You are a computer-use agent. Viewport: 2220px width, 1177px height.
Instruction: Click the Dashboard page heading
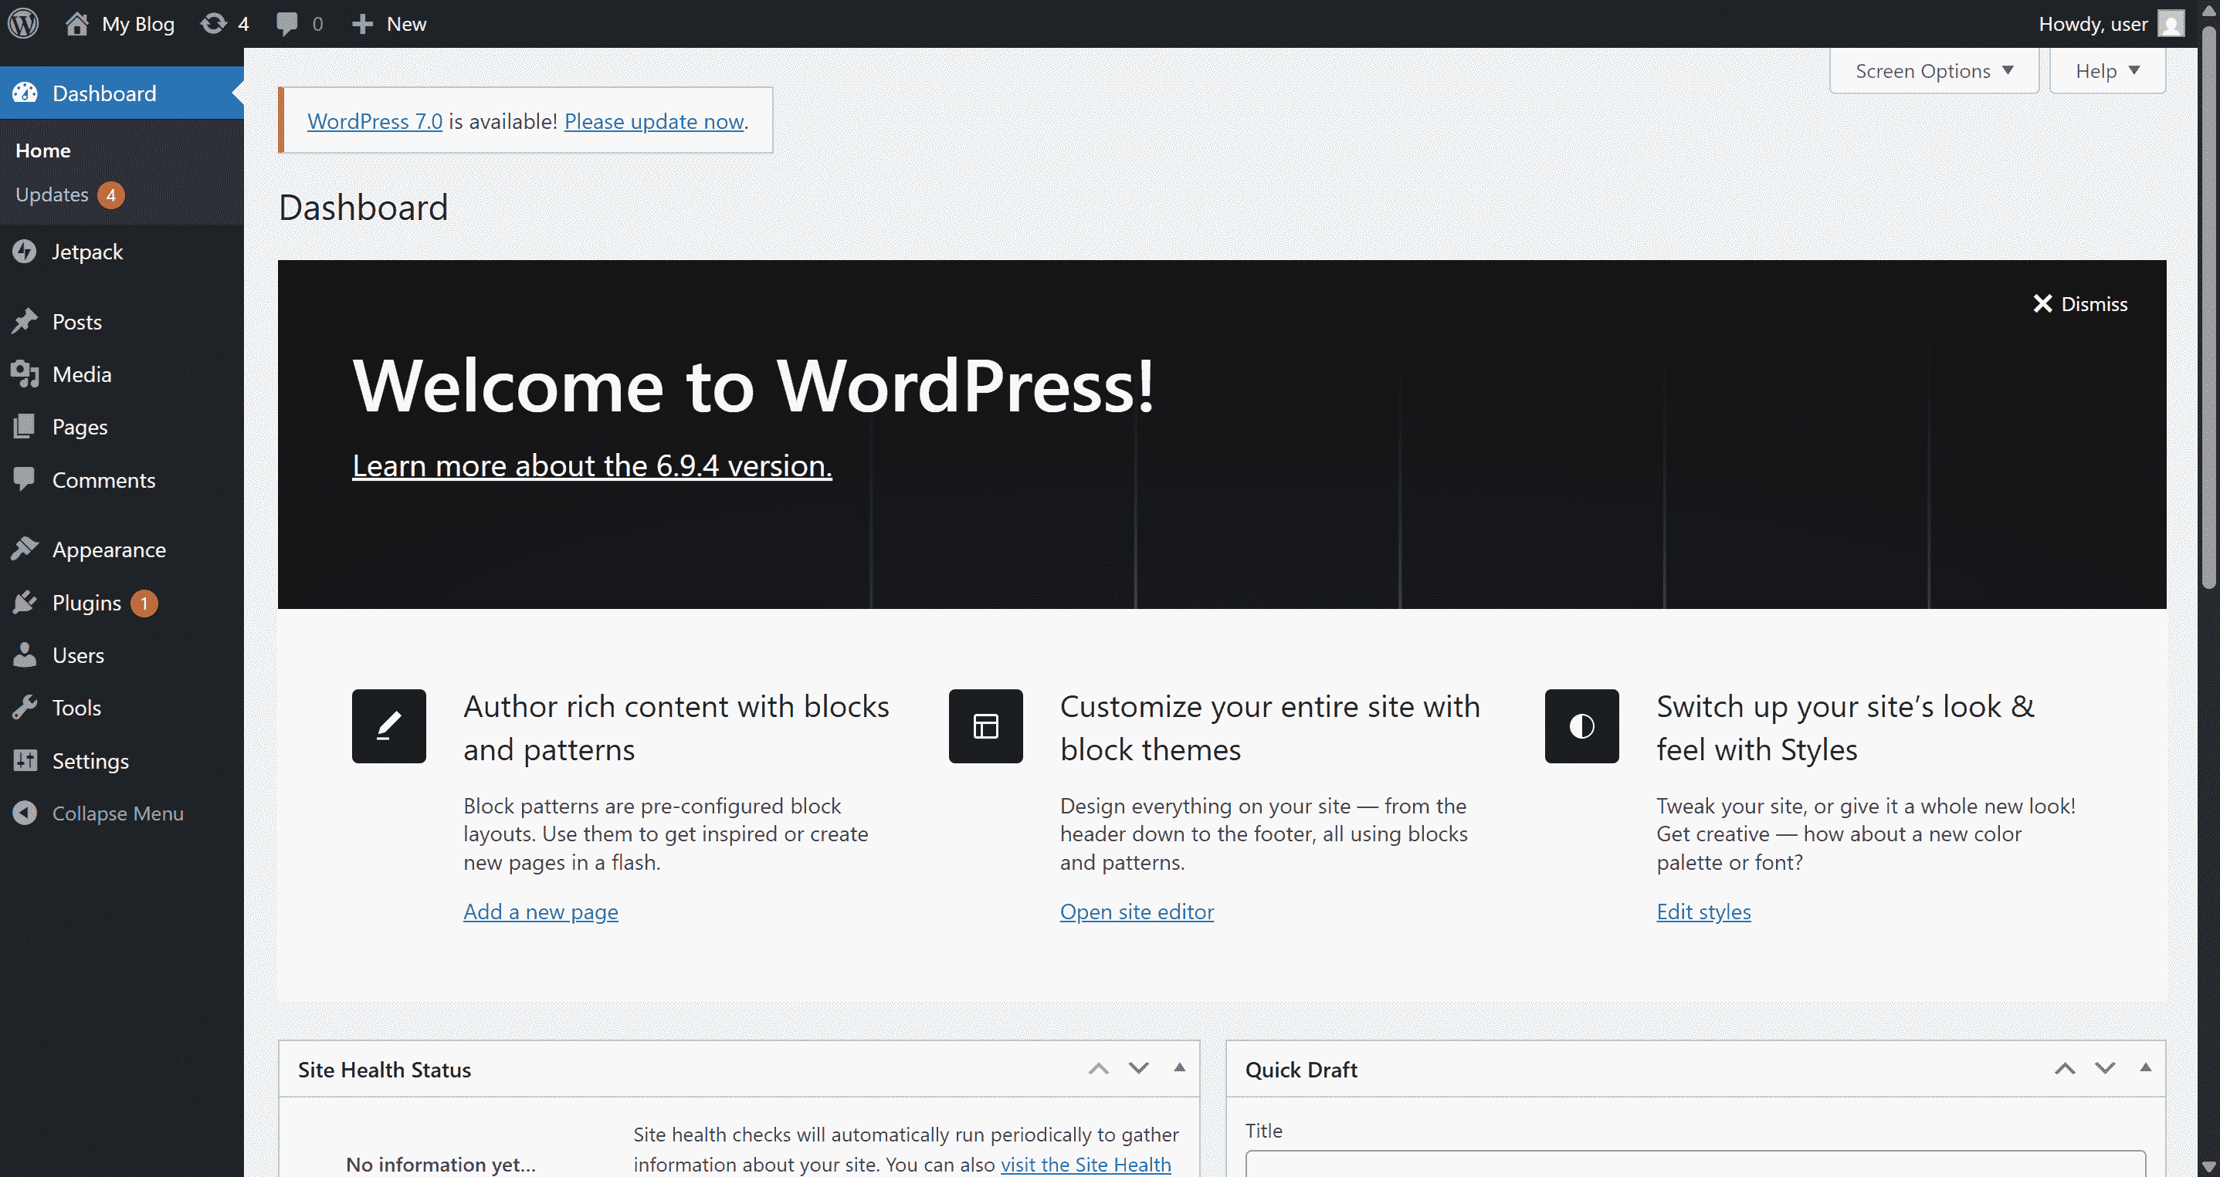(363, 208)
